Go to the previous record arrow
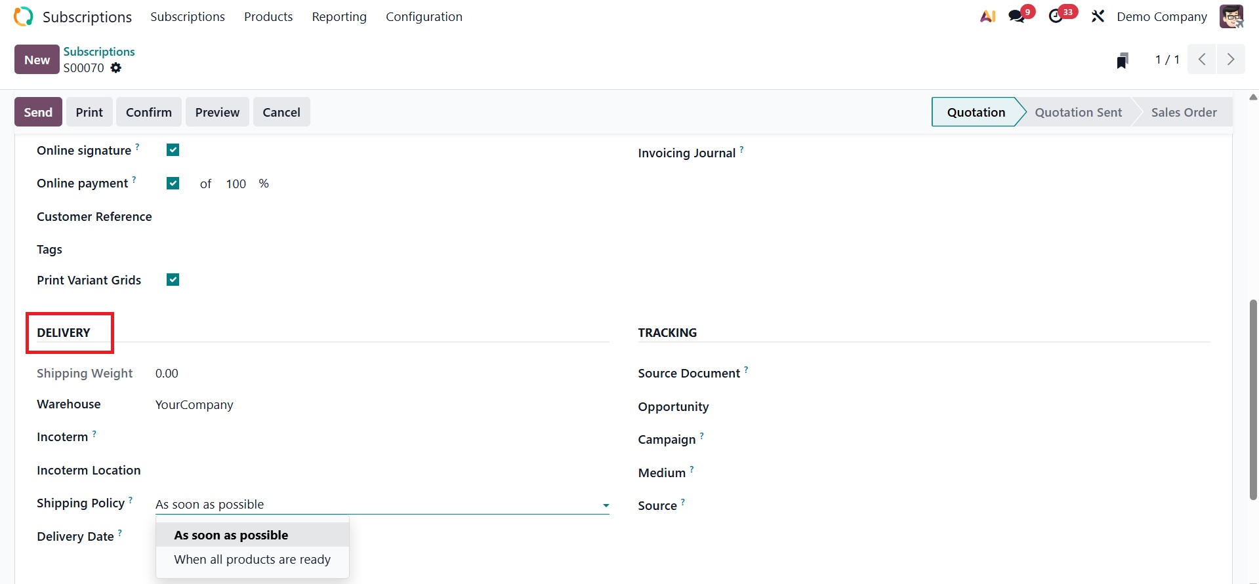The height and width of the screenshot is (584, 1259). click(1202, 60)
